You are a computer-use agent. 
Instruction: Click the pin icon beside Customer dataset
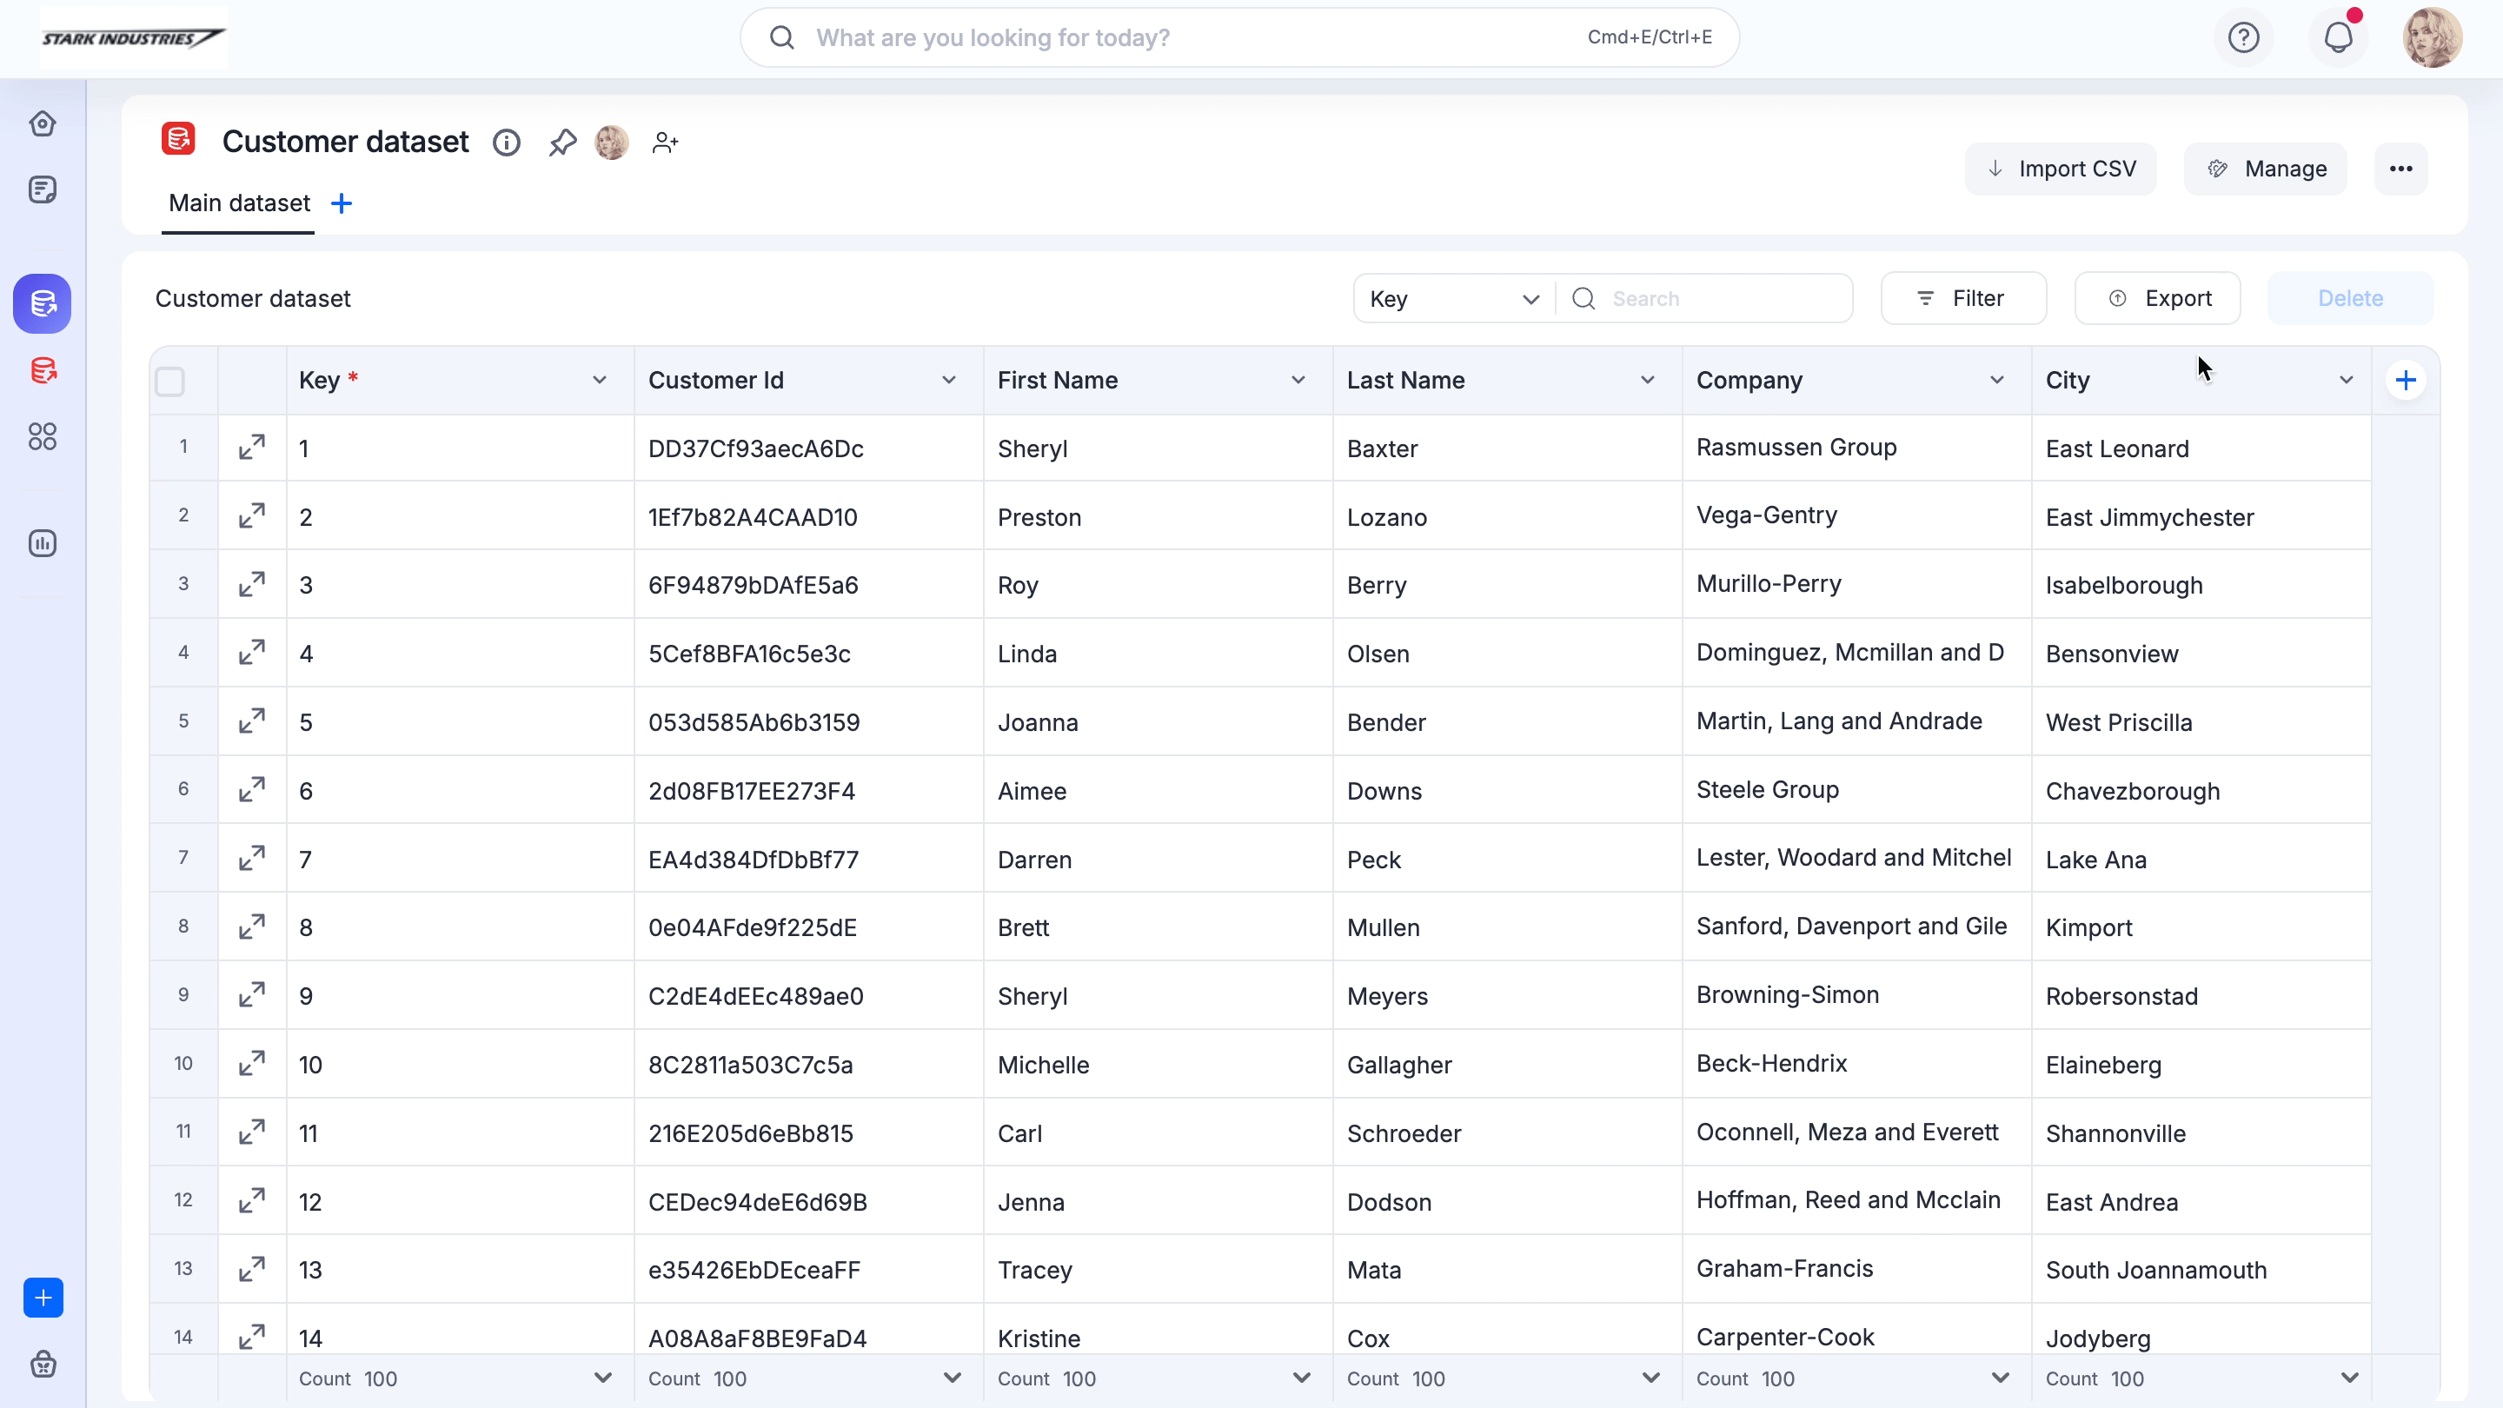[561, 143]
